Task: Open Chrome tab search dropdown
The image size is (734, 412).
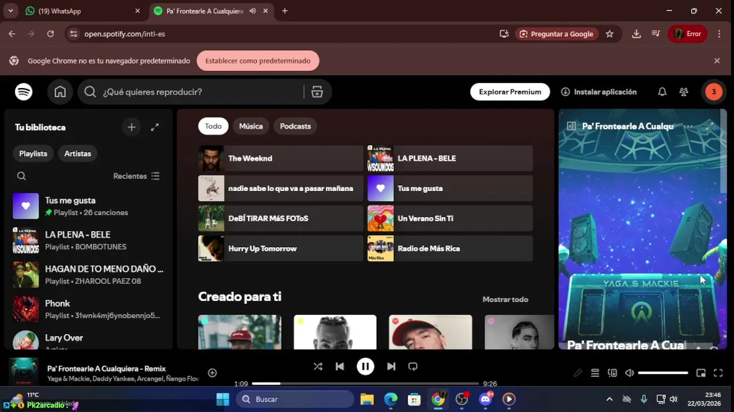Action: click(11, 11)
